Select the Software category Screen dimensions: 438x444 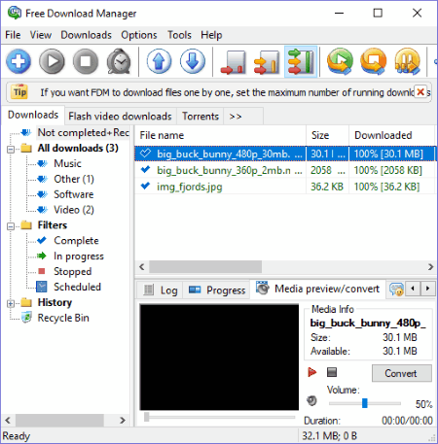[73, 194]
